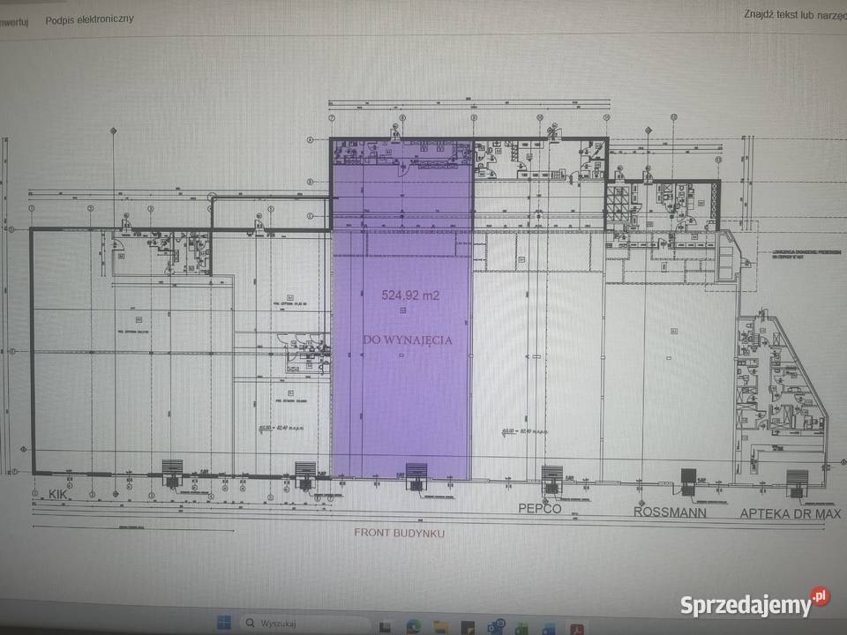Click the Znajdź tekst lub narzędzie search field
Screen dimensions: 847x635
[794, 13]
